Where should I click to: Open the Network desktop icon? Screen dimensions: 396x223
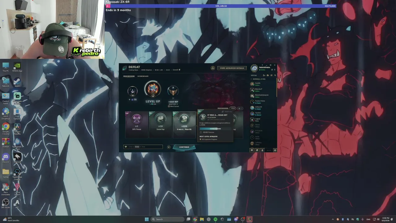(6, 82)
